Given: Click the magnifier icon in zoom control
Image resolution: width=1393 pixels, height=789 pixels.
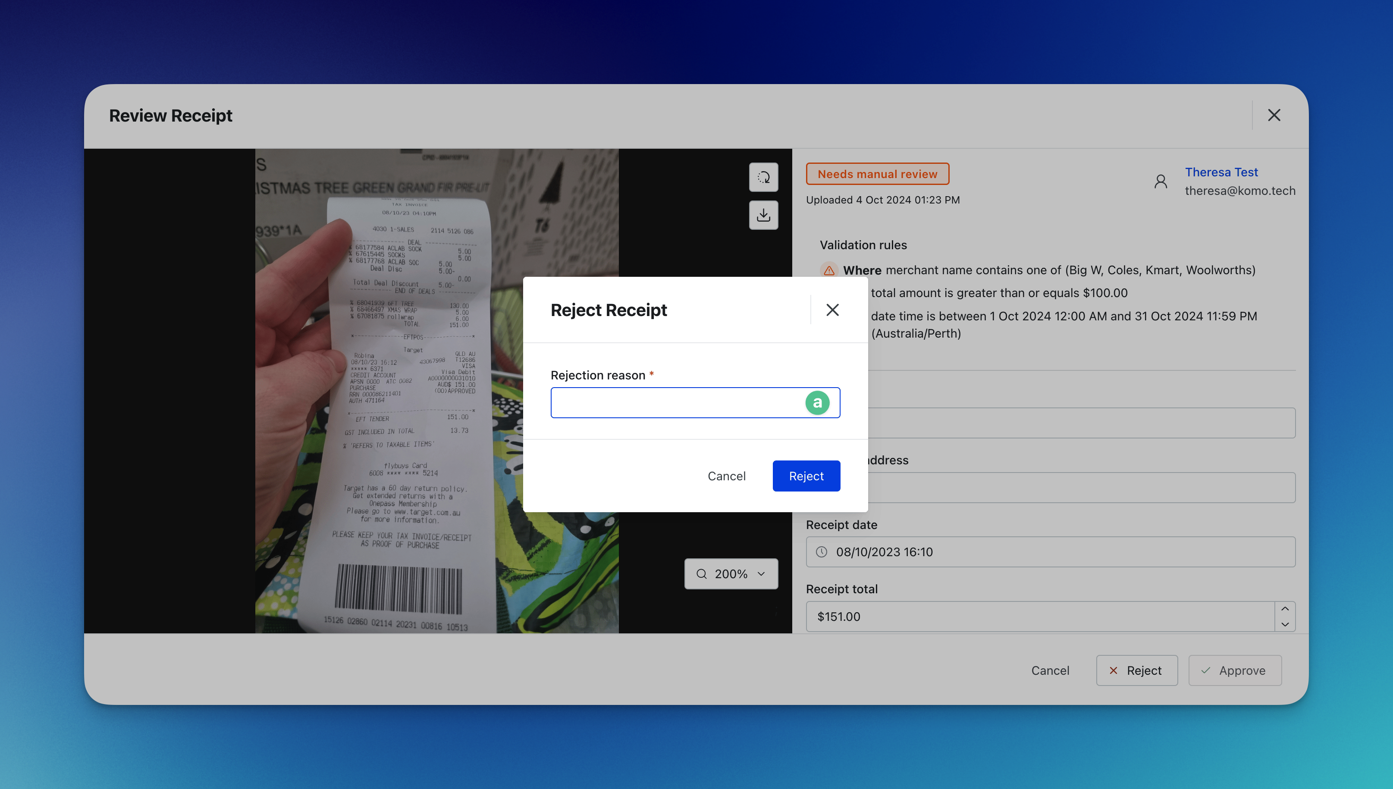Looking at the screenshot, I should [701, 574].
